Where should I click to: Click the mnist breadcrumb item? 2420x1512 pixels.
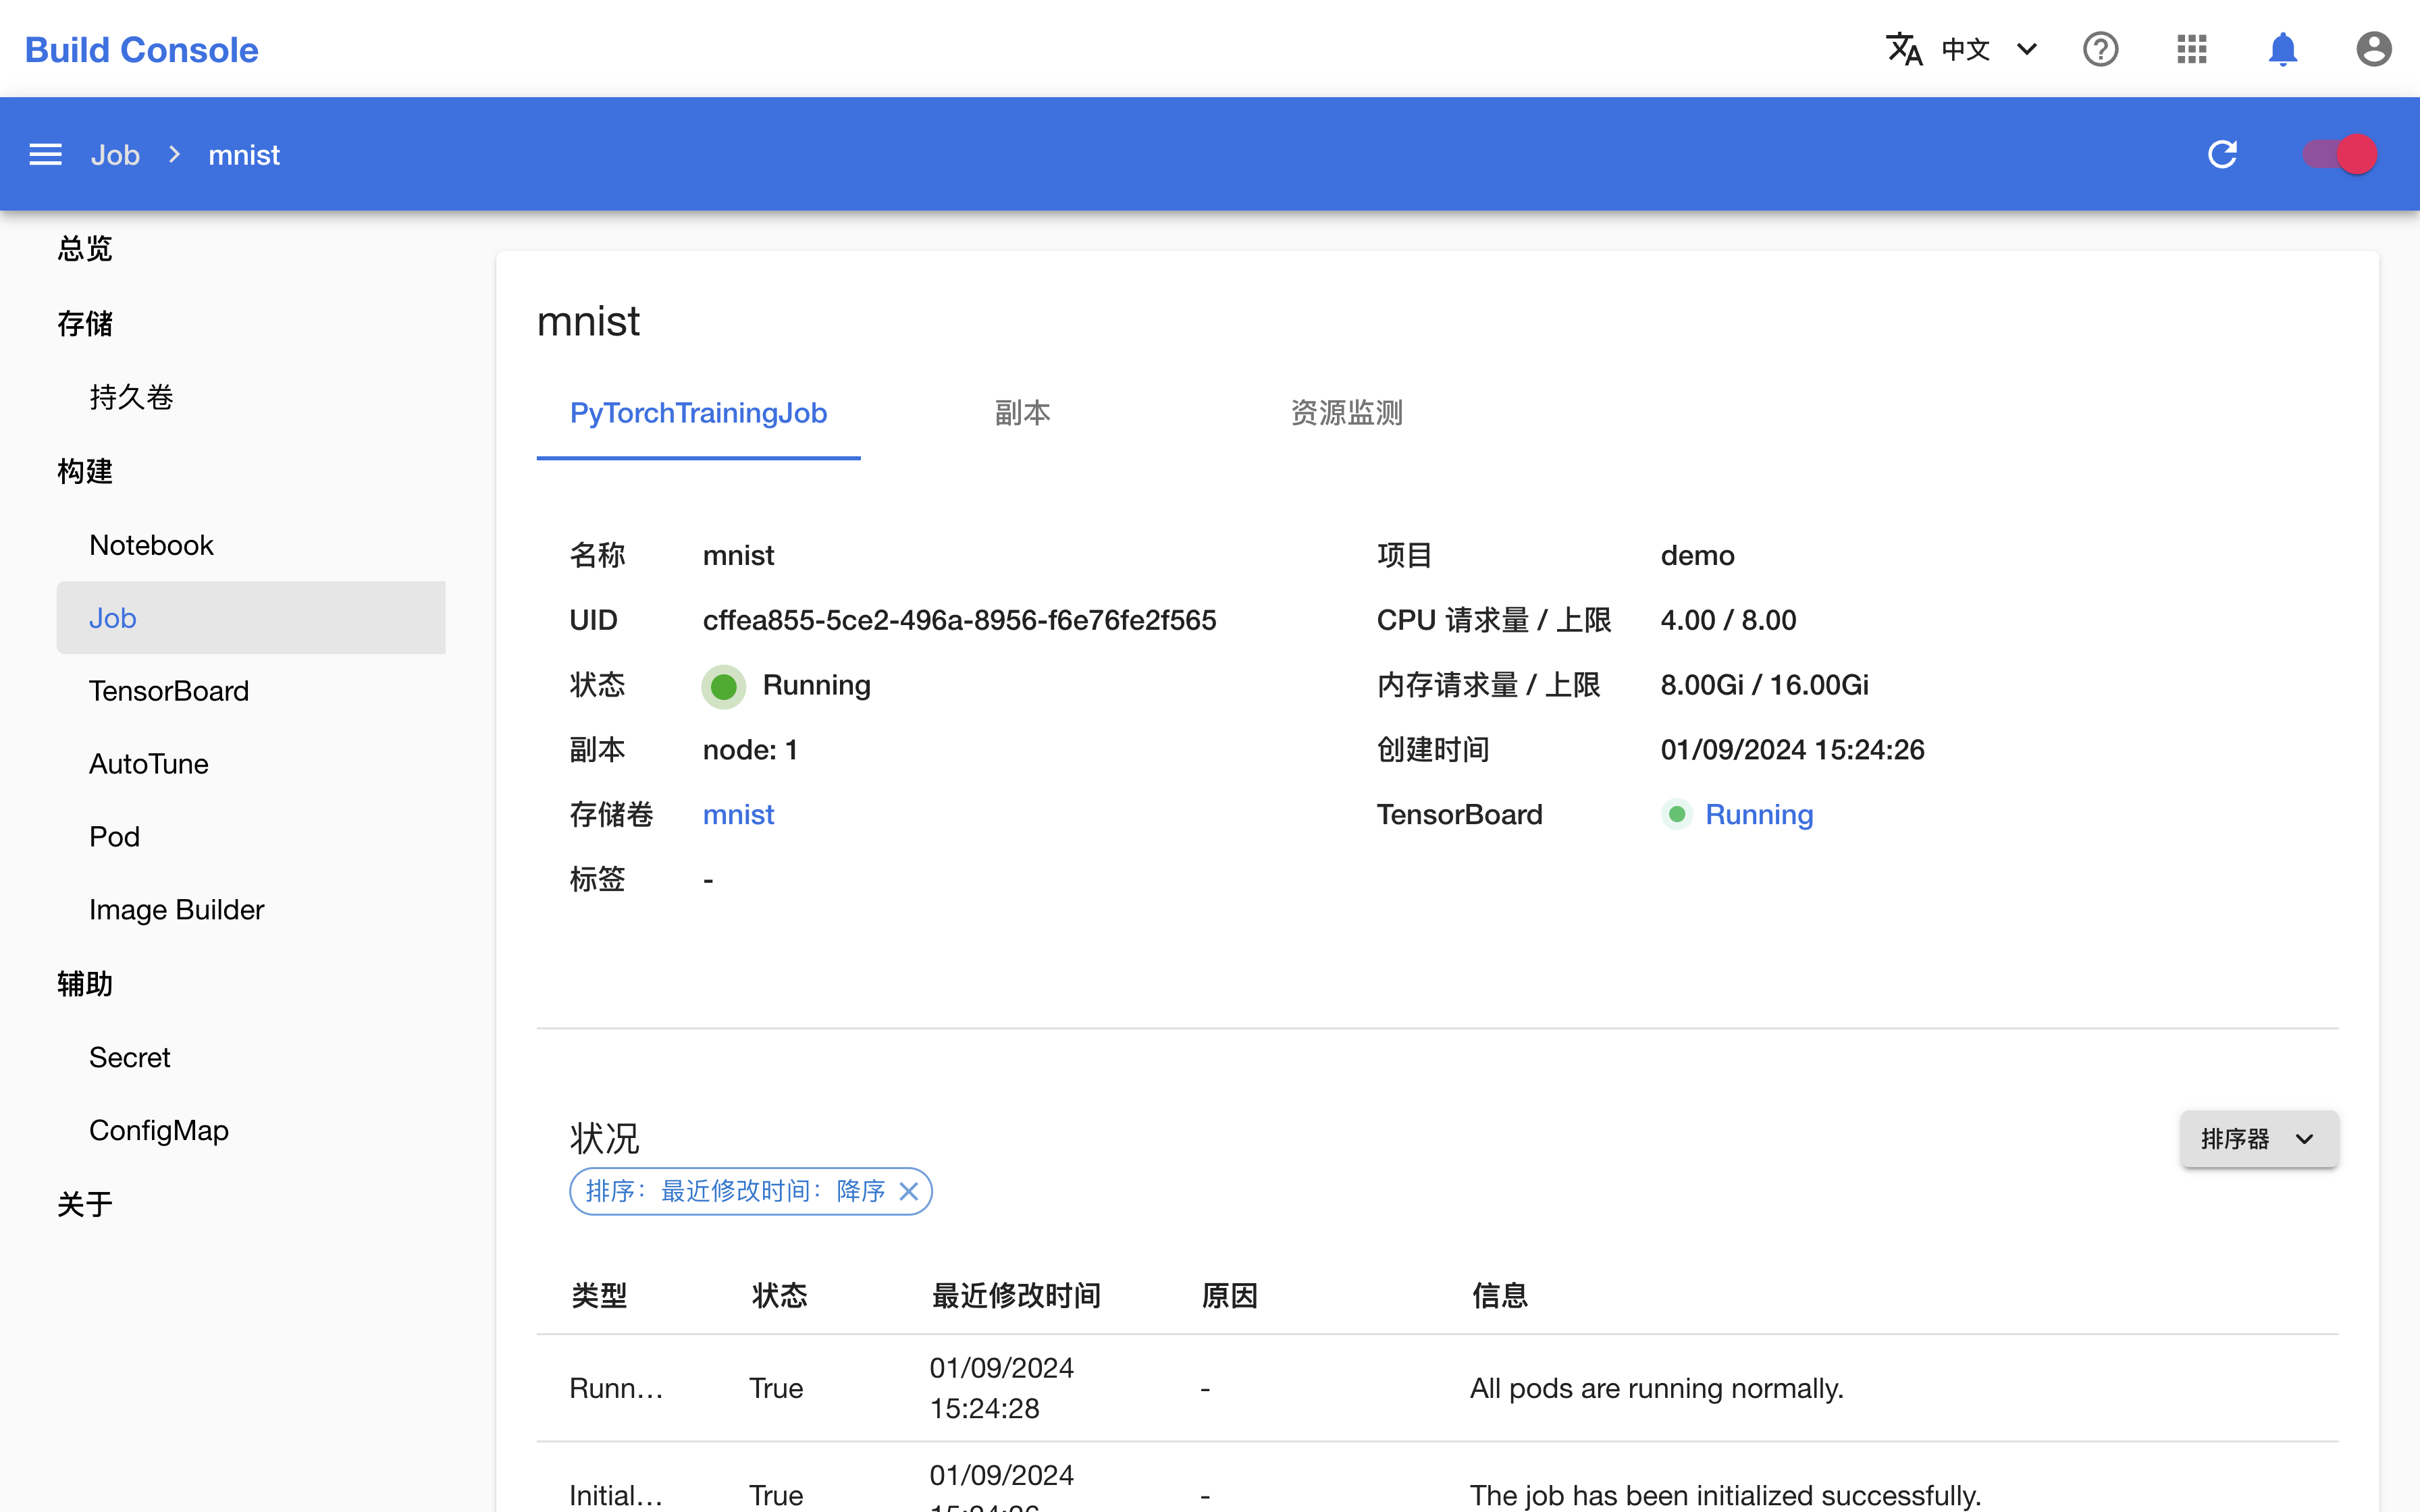point(244,155)
